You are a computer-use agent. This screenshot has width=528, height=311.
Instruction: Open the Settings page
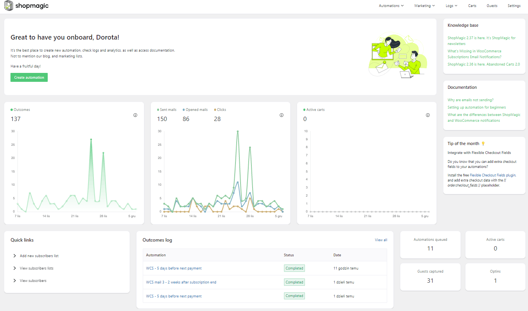pos(514,6)
